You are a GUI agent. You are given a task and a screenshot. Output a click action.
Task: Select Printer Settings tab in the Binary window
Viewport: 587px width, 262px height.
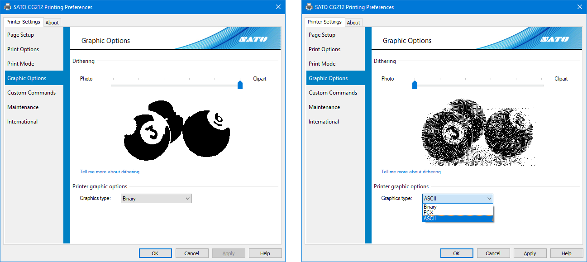point(24,22)
